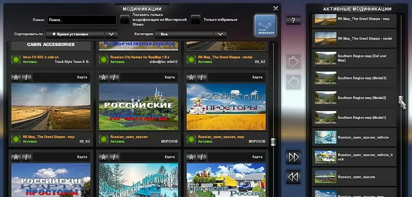The width and height of the screenshot is (412, 197).
Task: Toggle green light of RK Map_The Great Steppe - model
Action: point(191,59)
